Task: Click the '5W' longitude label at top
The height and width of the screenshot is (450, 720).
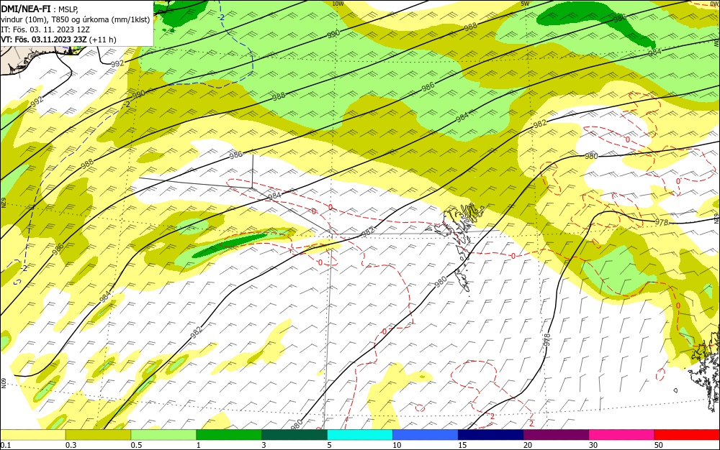Action: 526,4
